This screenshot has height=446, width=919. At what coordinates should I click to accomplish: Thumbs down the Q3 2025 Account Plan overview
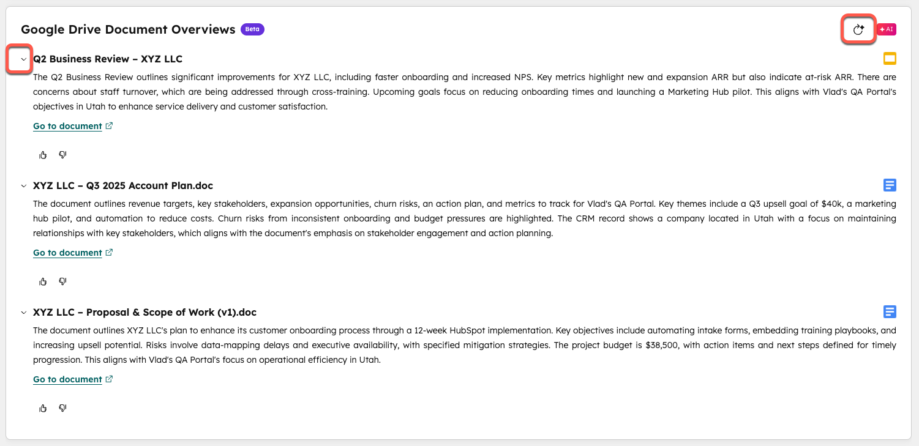pos(62,281)
